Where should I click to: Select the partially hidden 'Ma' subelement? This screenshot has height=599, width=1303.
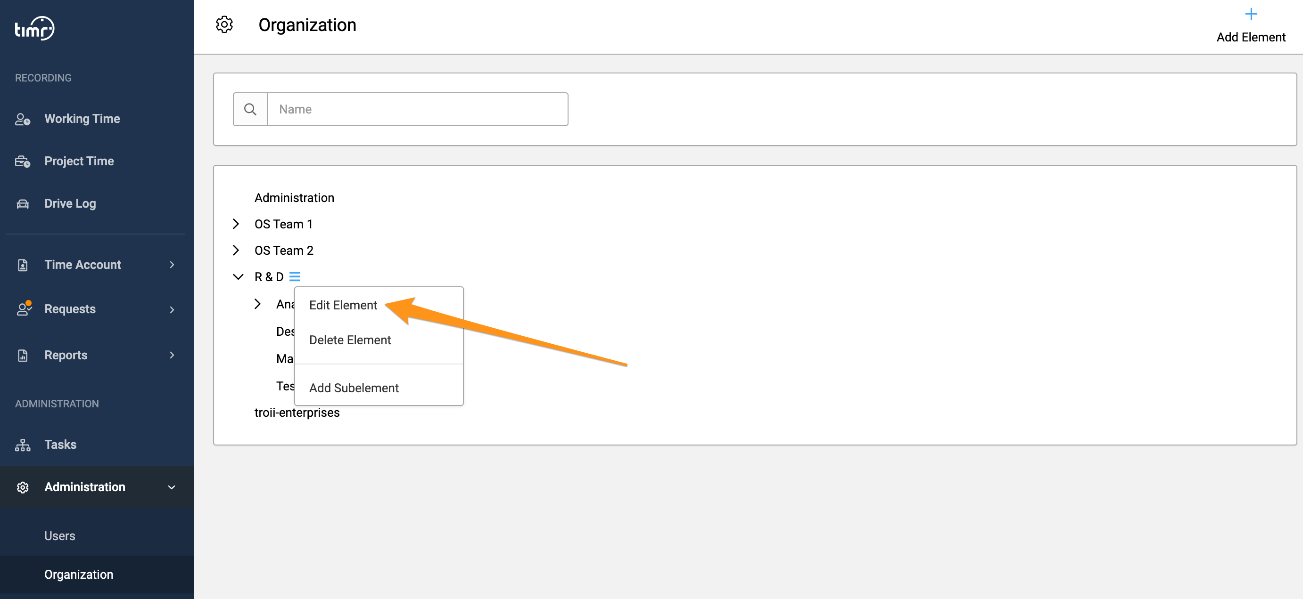click(285, 359)
